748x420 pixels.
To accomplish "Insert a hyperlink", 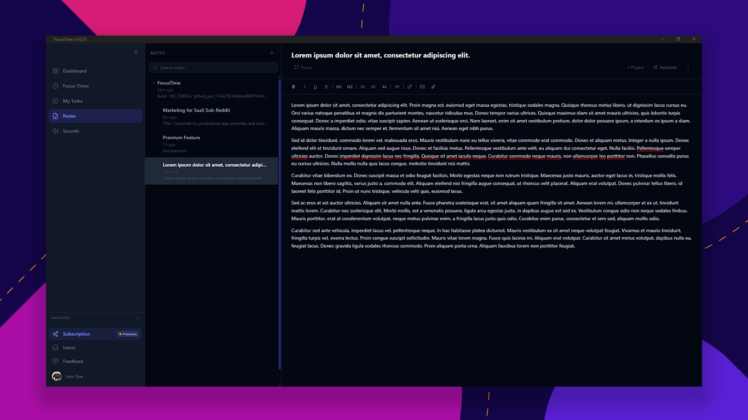I will pyautogui.click(x=410, y=87).
